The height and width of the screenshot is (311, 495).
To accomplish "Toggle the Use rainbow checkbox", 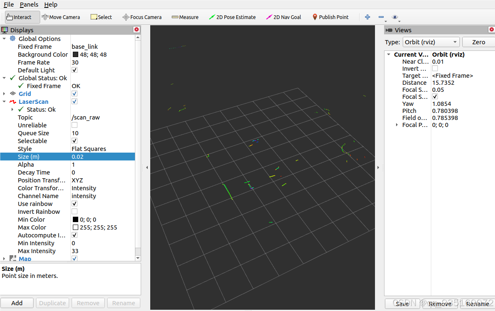I will point(74,204).
